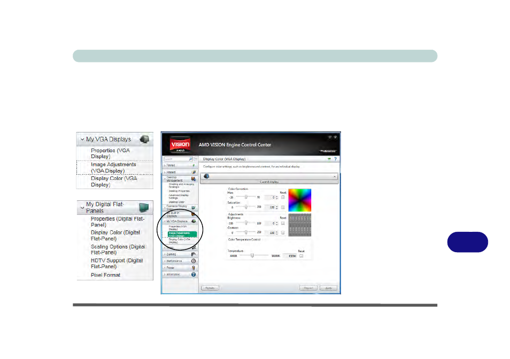Screen dimensions: 510x359
Task: Click the search magnifier icon in the sidebar
Action: point(191,159)
